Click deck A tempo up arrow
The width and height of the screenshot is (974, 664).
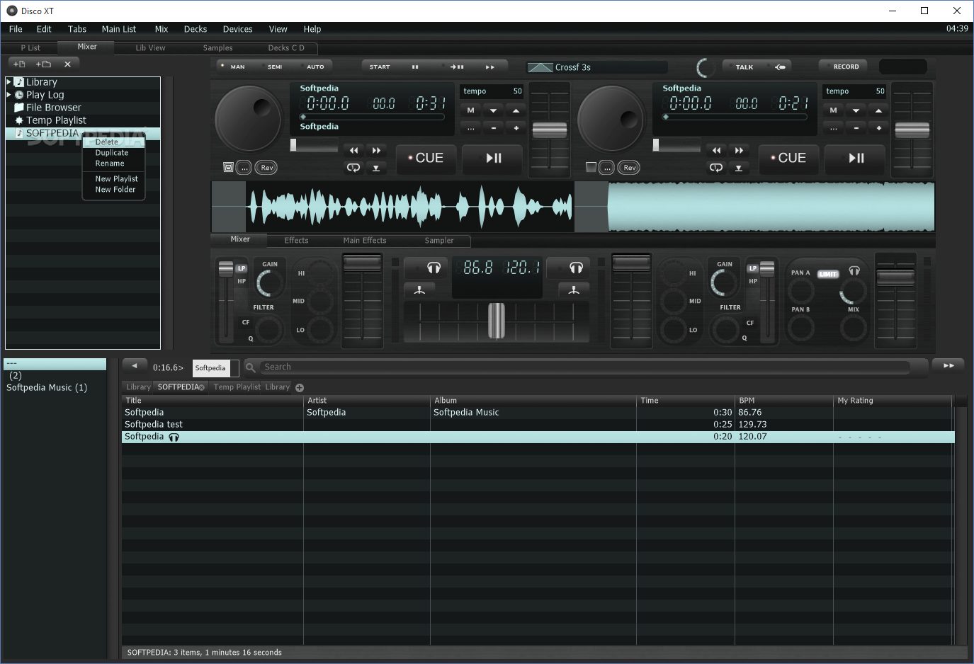[x=516, y=110]
